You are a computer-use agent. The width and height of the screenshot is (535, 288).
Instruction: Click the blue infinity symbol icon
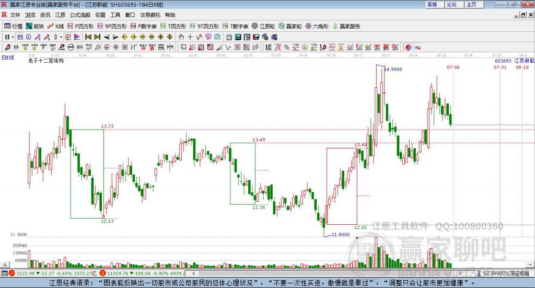click(x=417, y=47)
